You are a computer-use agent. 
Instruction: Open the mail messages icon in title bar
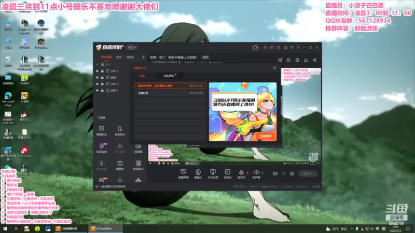(272, 48)
